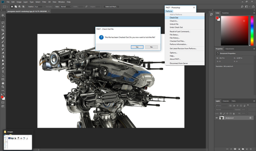The height and width of the screenshot is (151, 256).
Task: Open the Edit Toolbar ellipsis
Action: (3, 90)
